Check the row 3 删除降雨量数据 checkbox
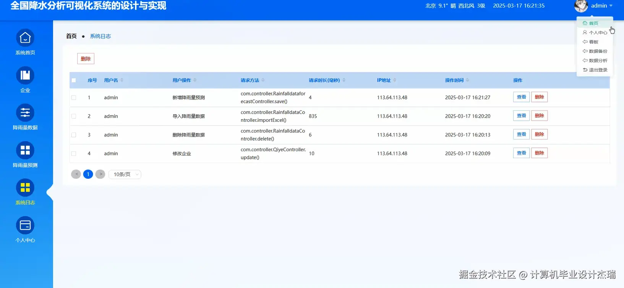Viewport: 624px width, 288px height. click(74, 135)
